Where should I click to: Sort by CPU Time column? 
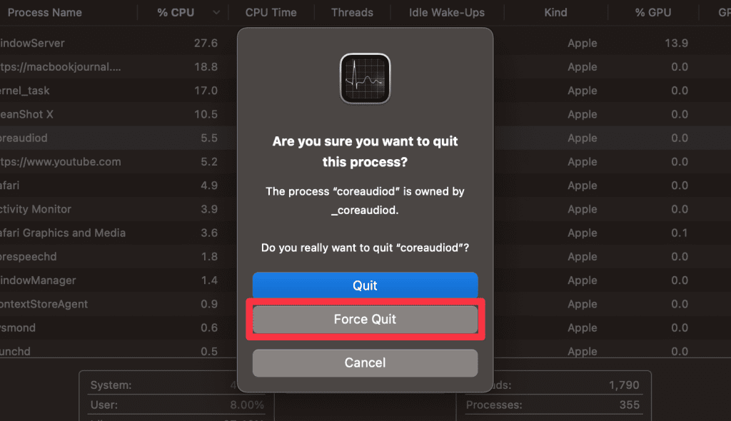271,13
